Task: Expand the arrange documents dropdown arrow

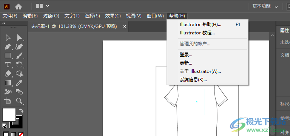Action: (47, 6)
